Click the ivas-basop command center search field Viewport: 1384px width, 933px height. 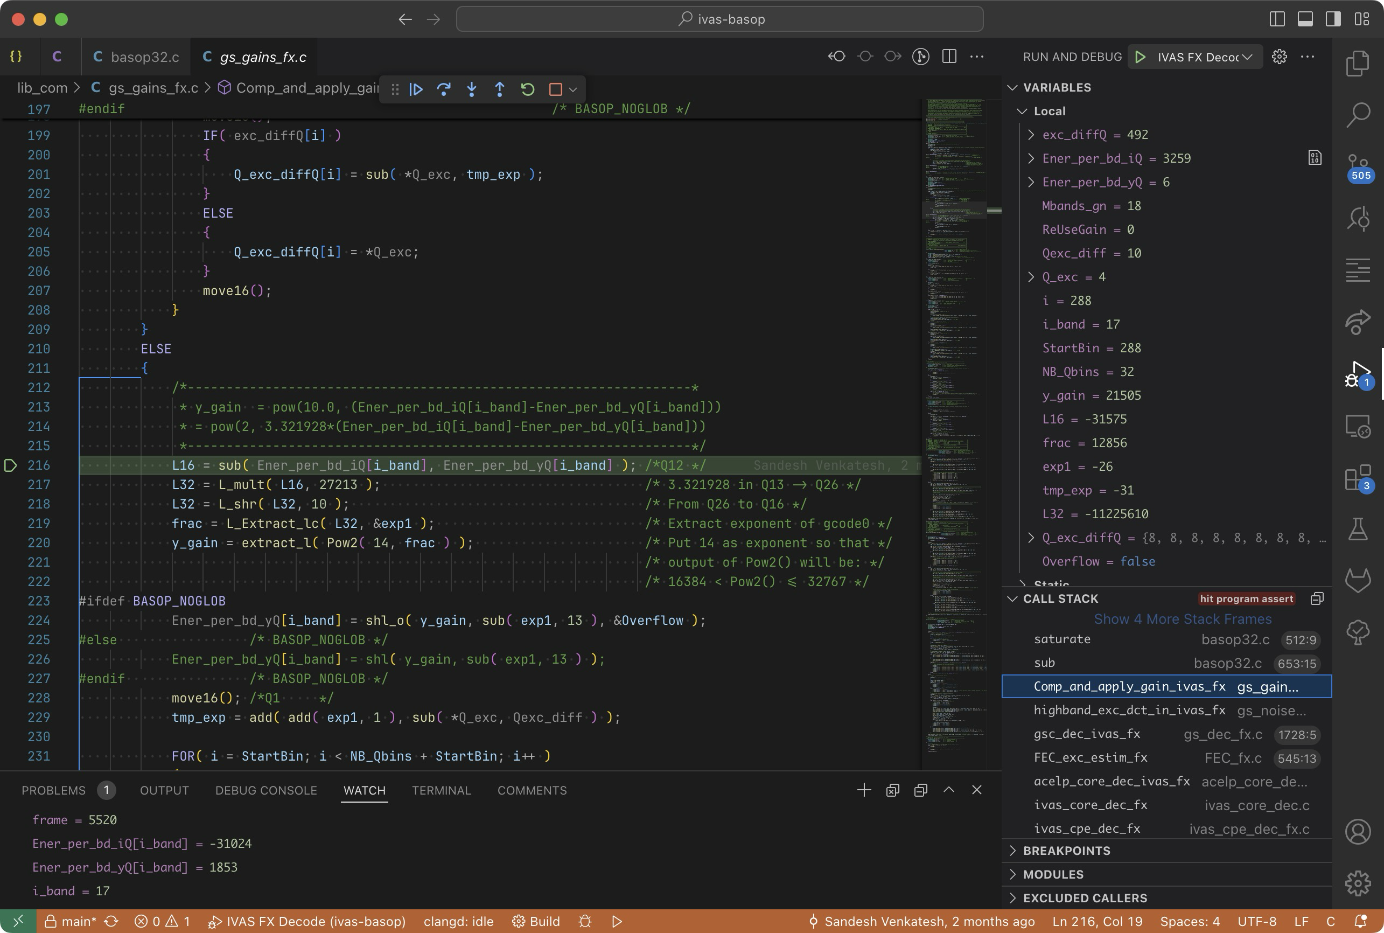[x=719, y=19]
